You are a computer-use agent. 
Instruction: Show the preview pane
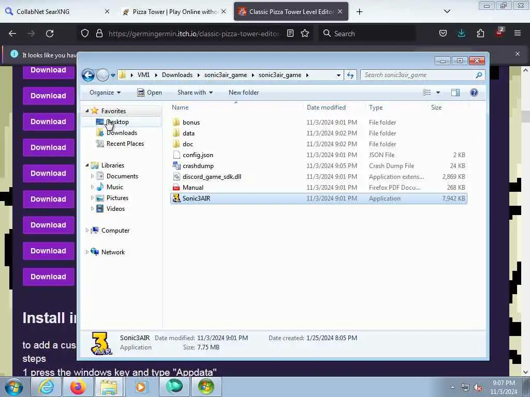pyautogui.click(x=455, y=93)
